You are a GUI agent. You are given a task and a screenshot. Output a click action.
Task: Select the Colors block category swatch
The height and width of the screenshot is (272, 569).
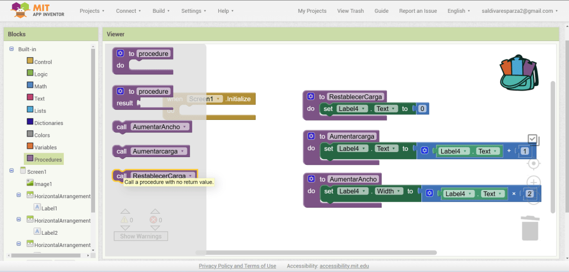pyautogui.click(x=30, y=135)
